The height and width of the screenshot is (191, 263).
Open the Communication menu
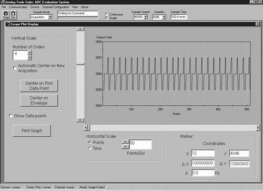coord(18,7)
